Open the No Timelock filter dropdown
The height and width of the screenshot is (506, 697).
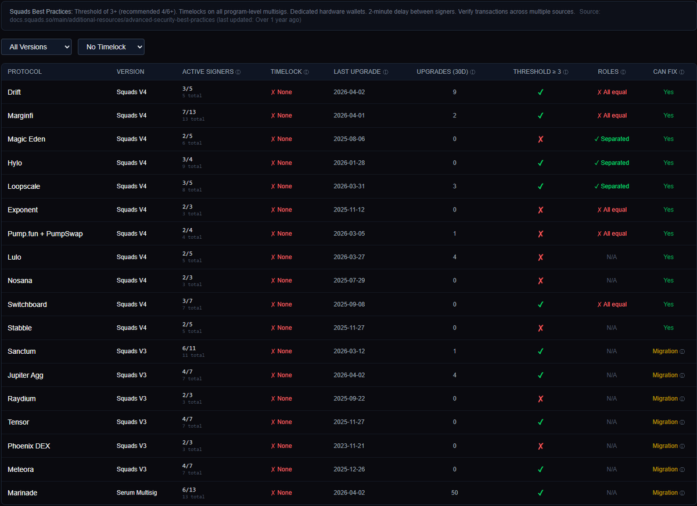111,47
